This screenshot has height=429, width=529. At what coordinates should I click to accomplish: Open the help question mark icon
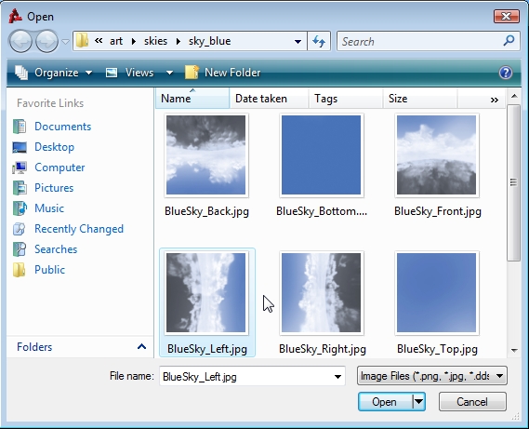click(x=506, y=73)
